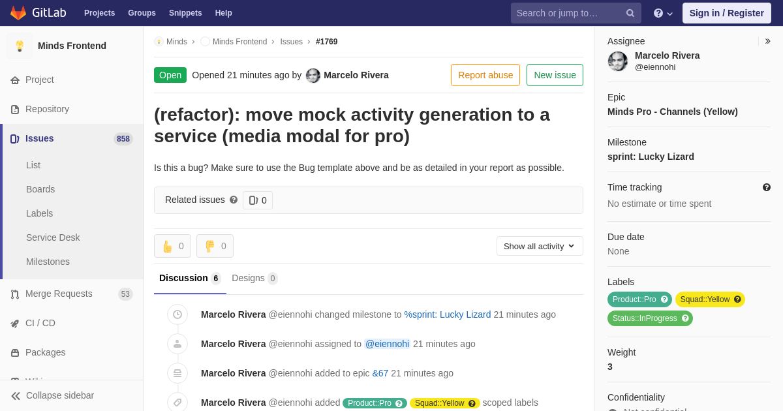The width and height of the screenshot is (783, 411).
Task: Open CI / CD rocket icon
Action: point(15,323)
